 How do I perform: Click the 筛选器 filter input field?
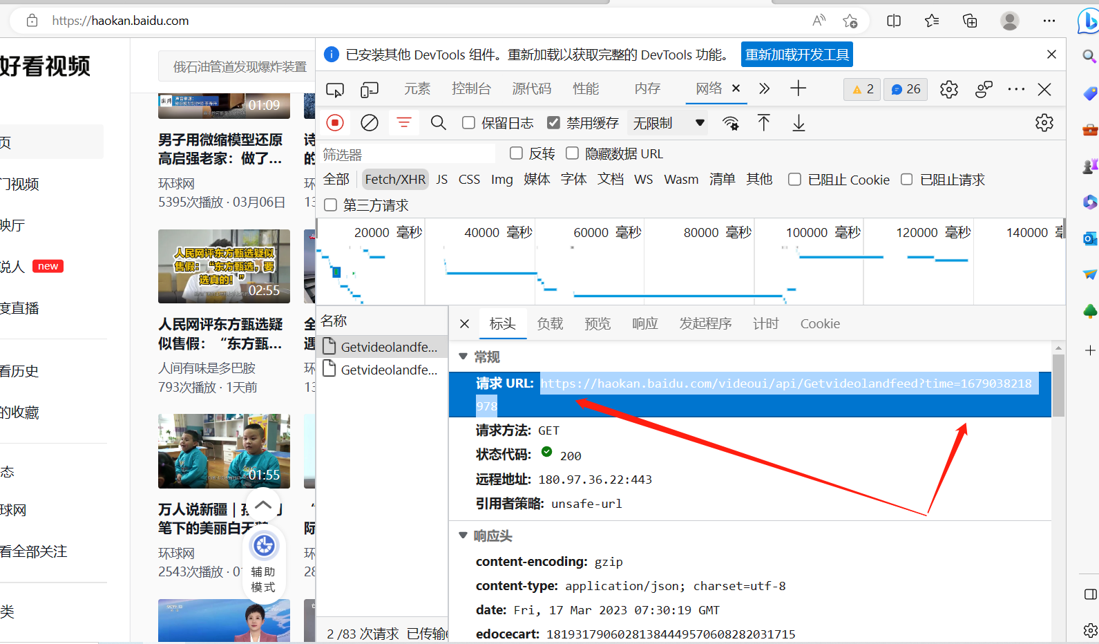click(x=408, y=154)
